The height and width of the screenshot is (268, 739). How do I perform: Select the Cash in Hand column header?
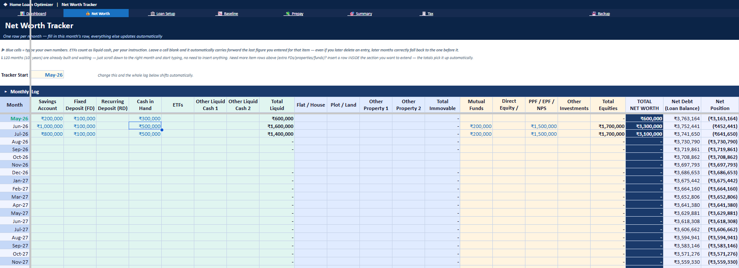point(145,105)
